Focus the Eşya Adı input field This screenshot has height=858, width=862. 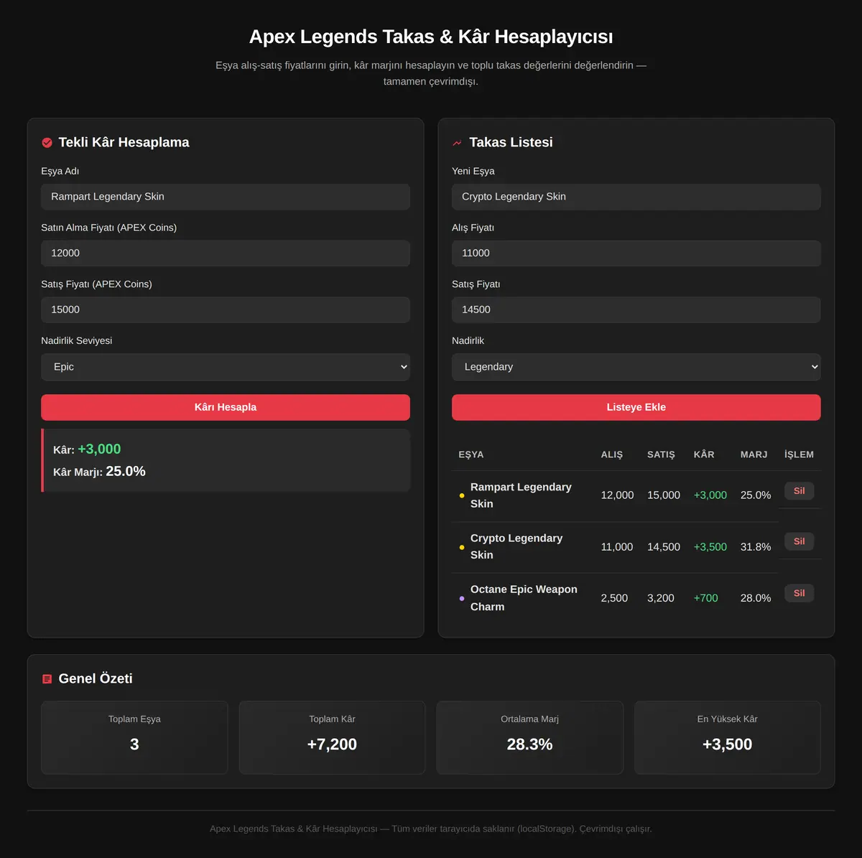click(x=226, y=197)
